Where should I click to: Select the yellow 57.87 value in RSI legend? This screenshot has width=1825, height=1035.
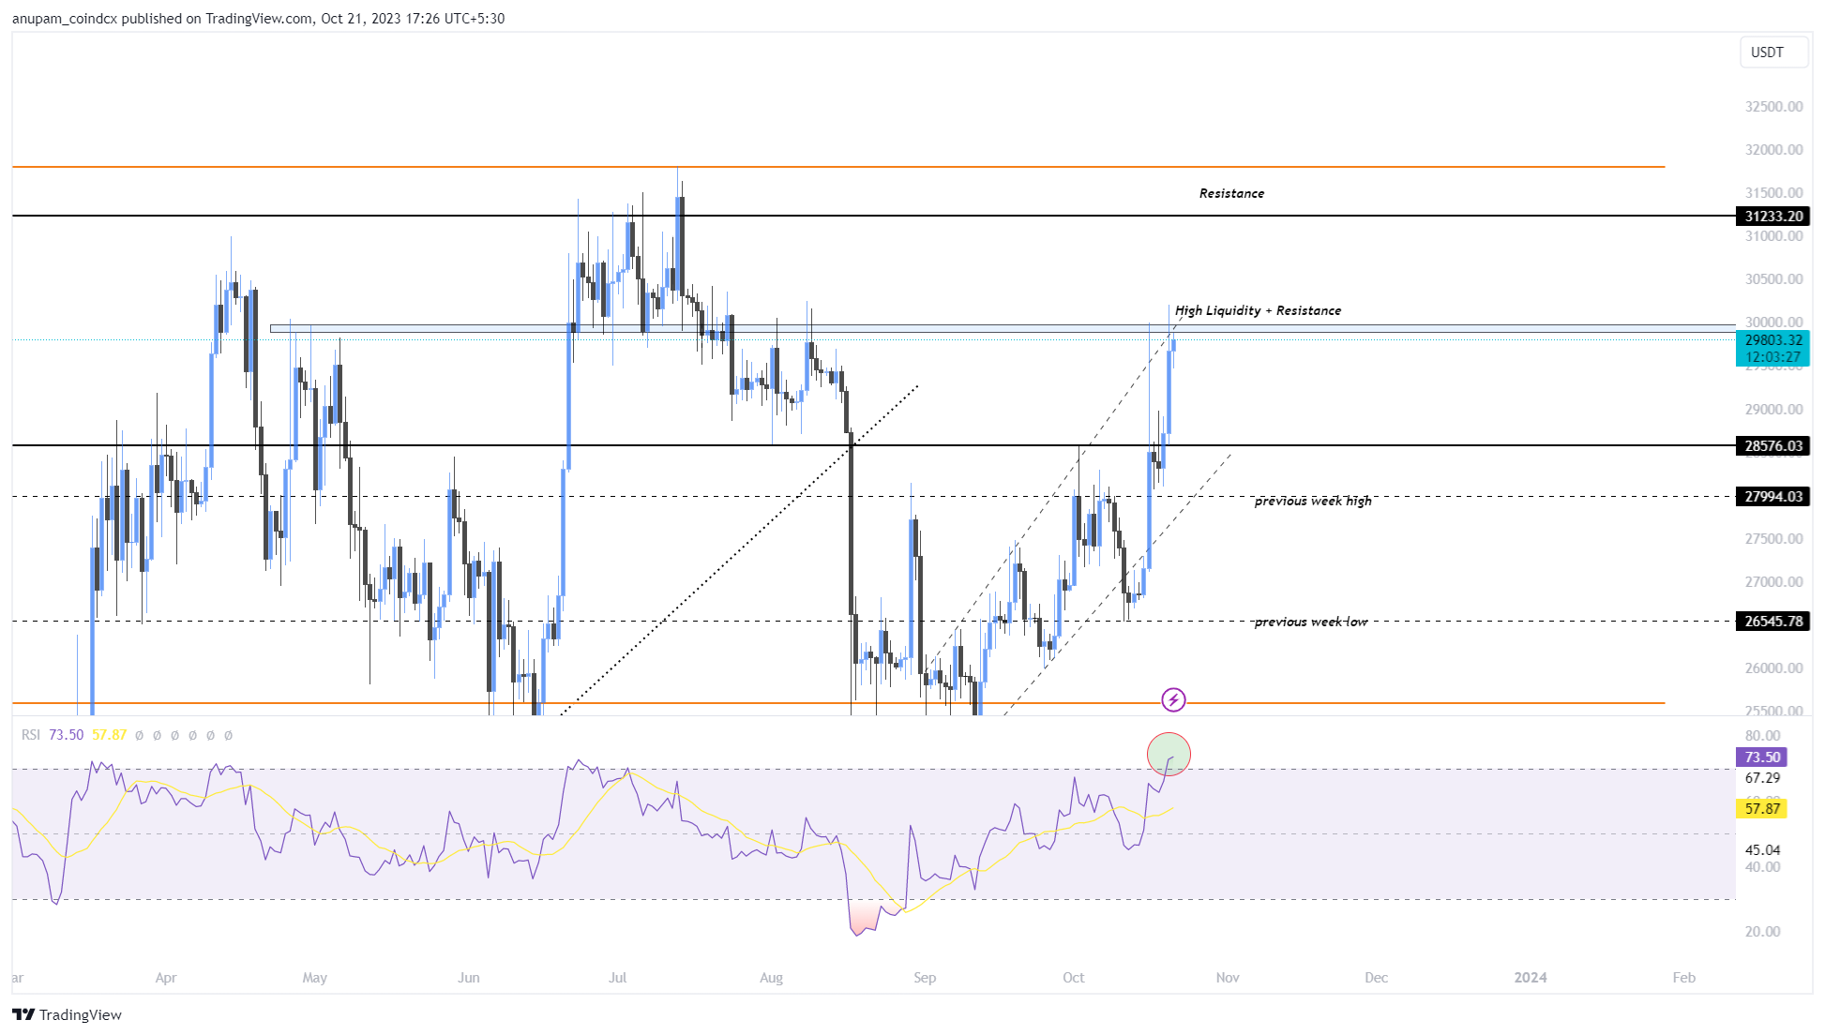tap(110, 735)
